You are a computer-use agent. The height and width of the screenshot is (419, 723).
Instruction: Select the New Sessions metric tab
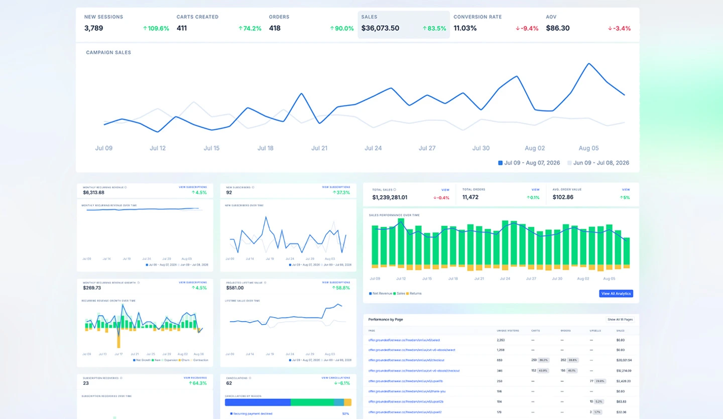(127, 24)
